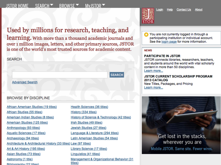Click the BROWSE BY DISCIPLINE heading
Screen dimensions: 221x165
pos(28,98)
